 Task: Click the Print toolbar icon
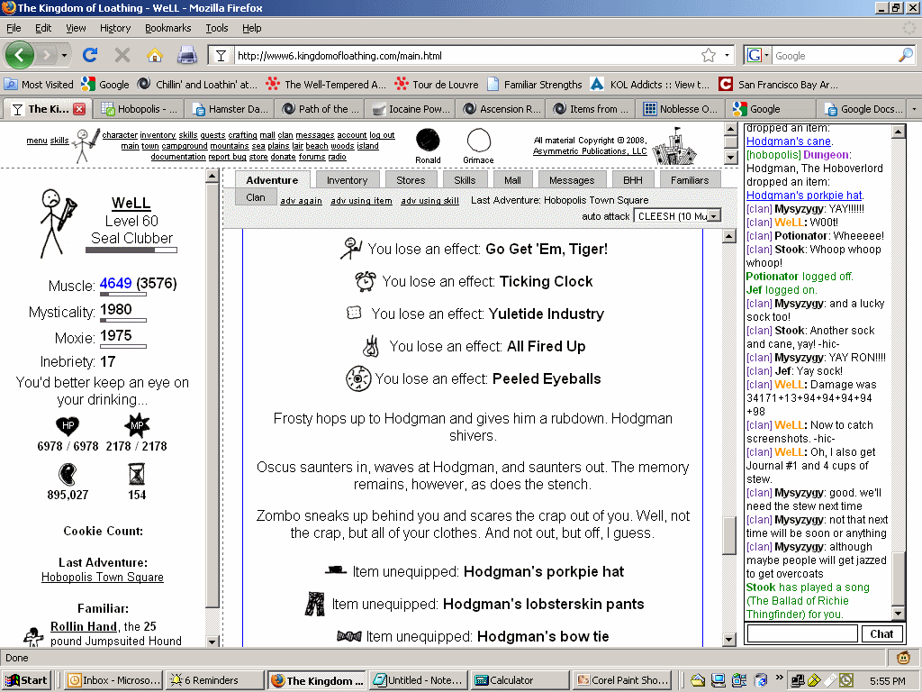186,55
